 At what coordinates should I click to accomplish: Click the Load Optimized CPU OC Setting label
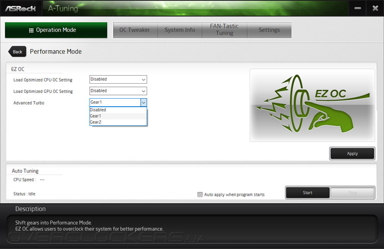(x=43, y=80)
